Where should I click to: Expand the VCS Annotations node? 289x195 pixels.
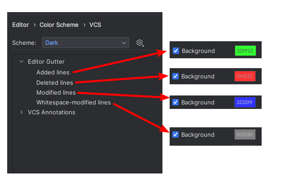coord(22,112)
